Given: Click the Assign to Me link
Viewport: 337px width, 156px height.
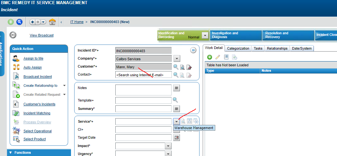Looking at the screenshot, I should coord(33,58).
